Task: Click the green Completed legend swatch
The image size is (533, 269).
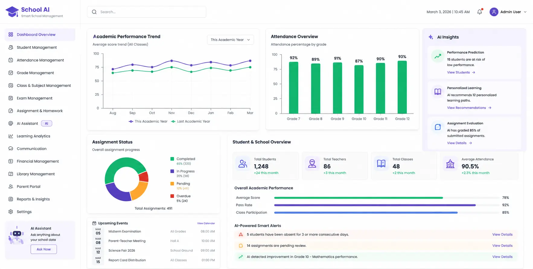Action: click(x=172, y=159)
